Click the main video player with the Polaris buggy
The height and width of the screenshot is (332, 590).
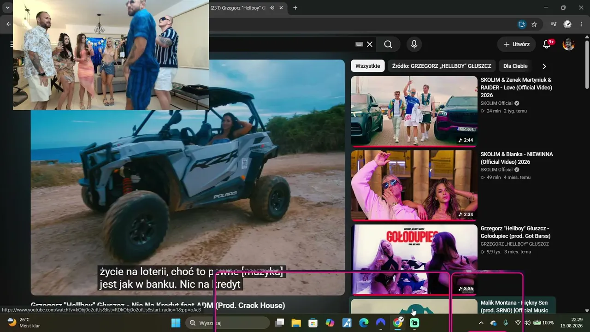[x=188, y=178]
